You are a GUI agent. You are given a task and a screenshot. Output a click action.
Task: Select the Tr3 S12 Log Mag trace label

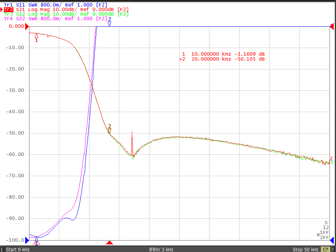(x=66, y=14)
